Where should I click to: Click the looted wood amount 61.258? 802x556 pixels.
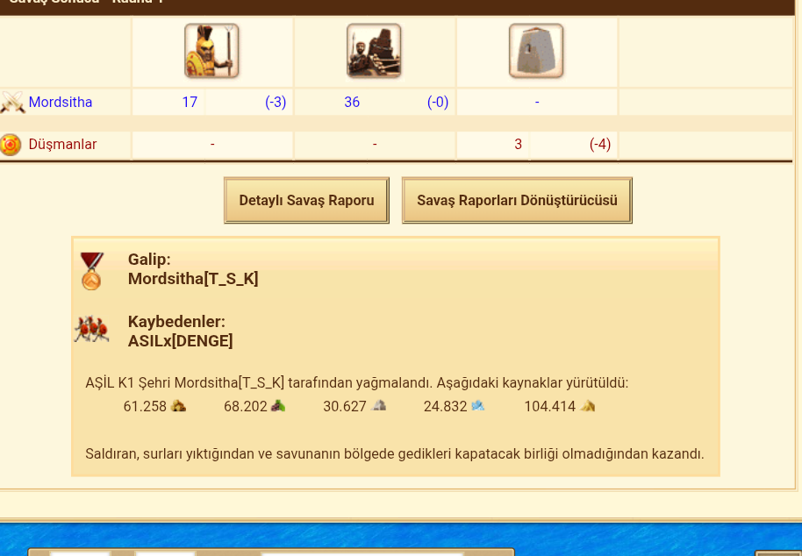point(145,406)
